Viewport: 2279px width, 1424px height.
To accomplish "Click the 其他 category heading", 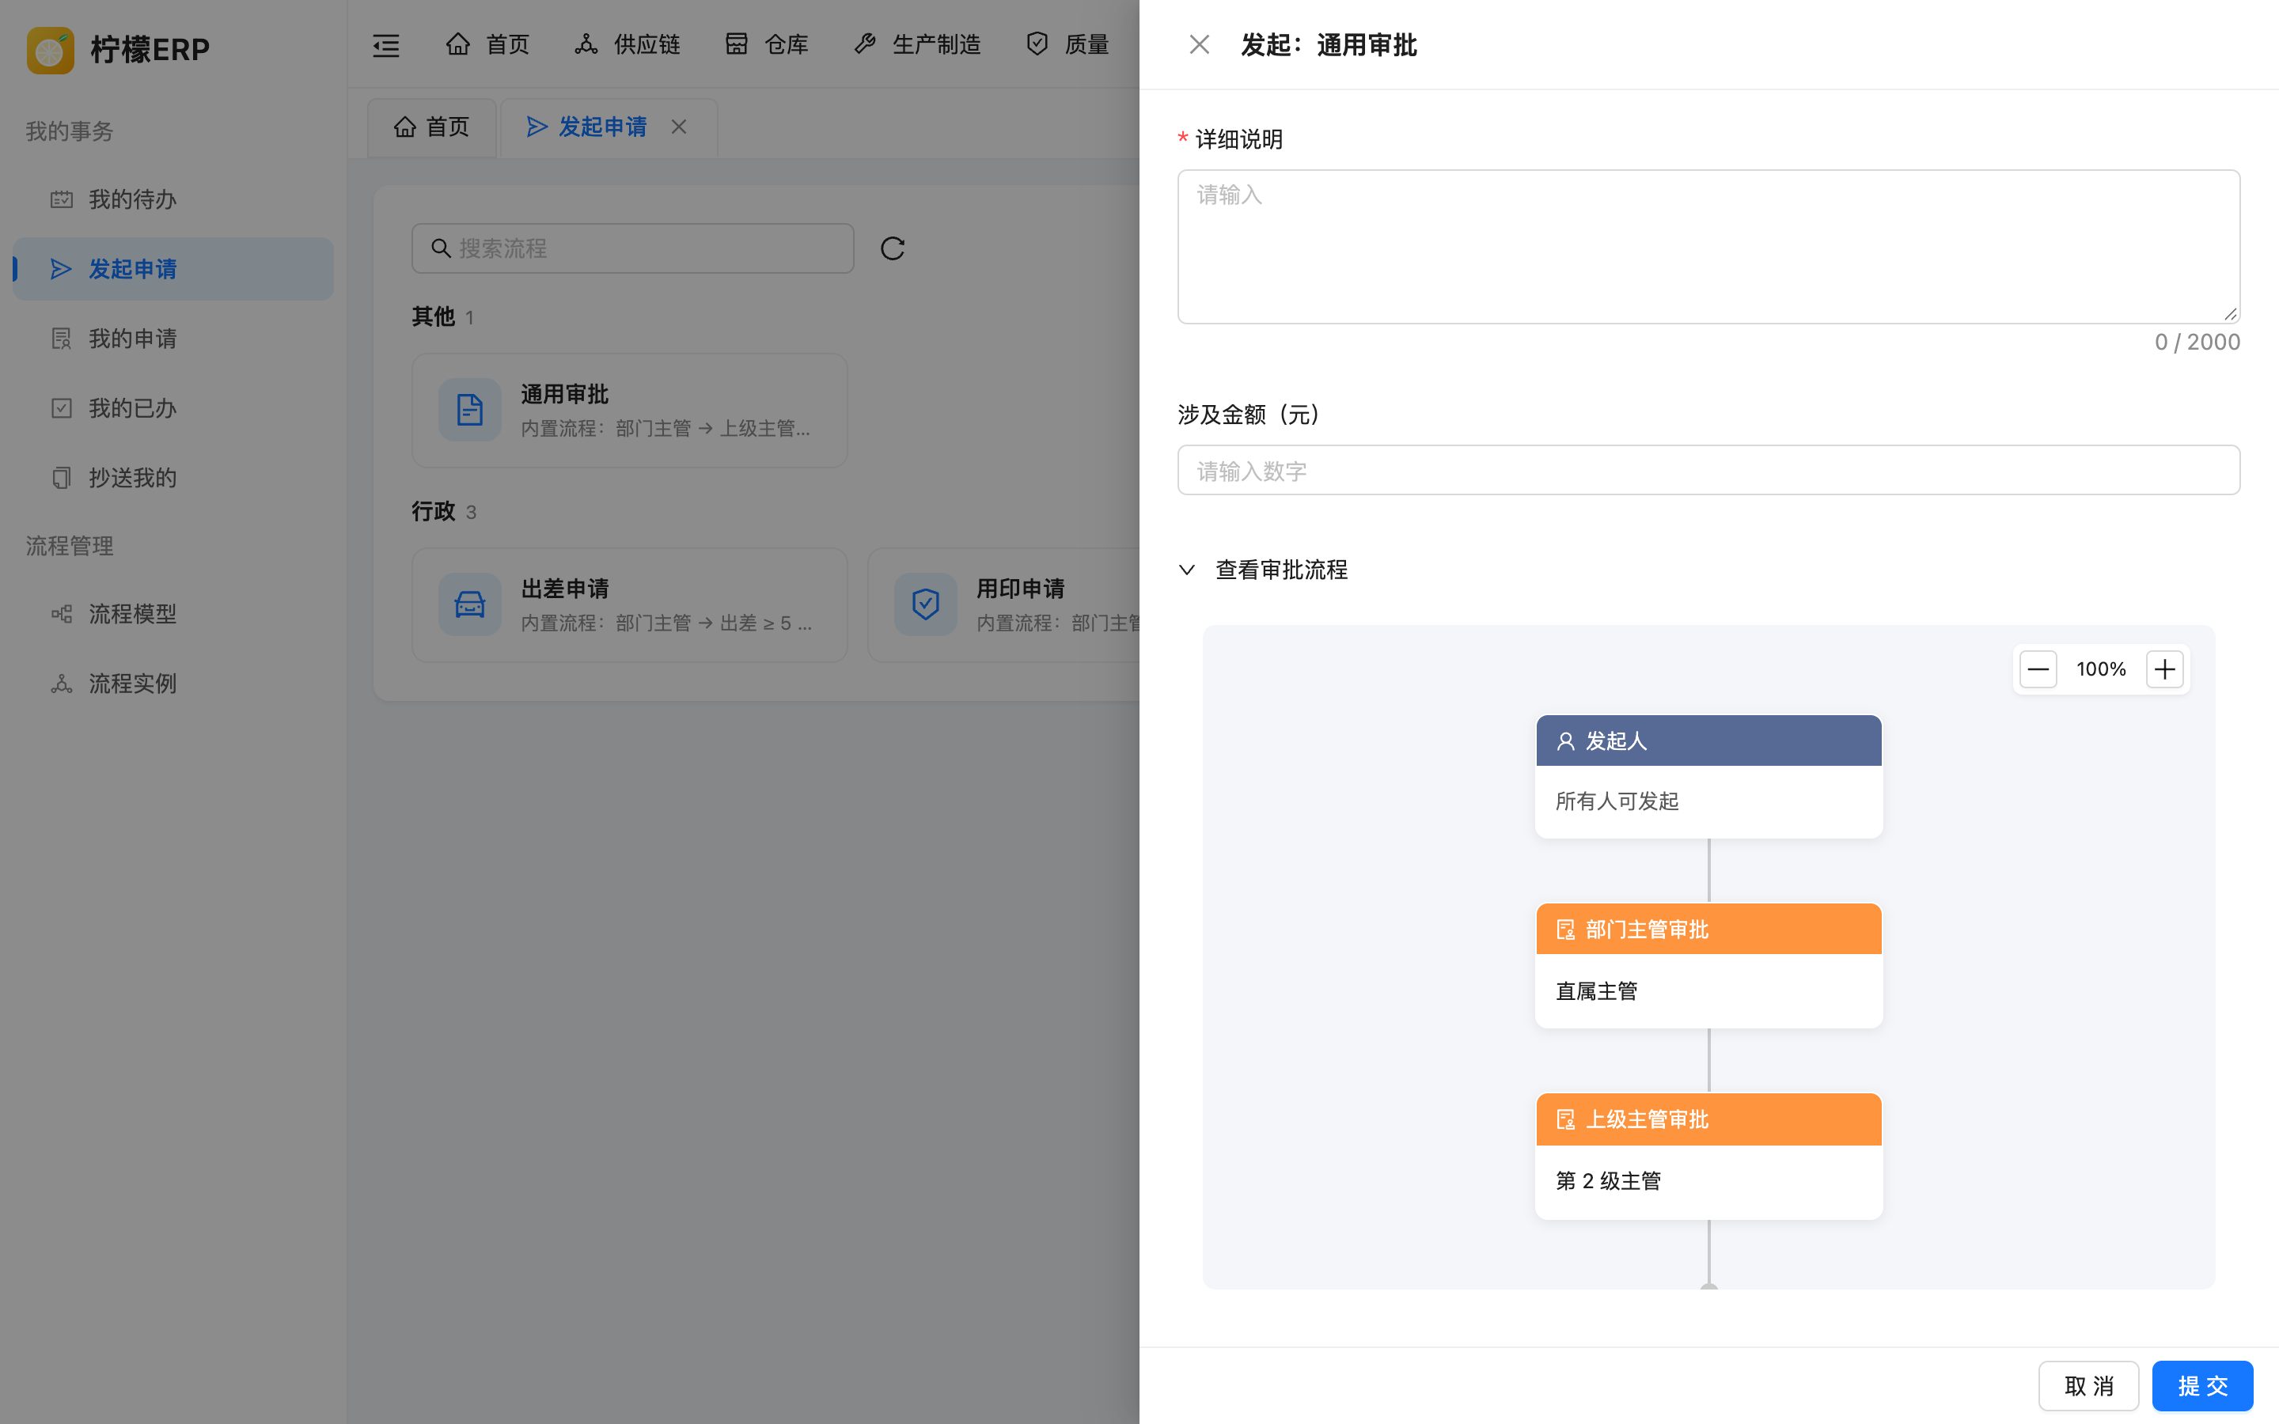I will [433, 316].
